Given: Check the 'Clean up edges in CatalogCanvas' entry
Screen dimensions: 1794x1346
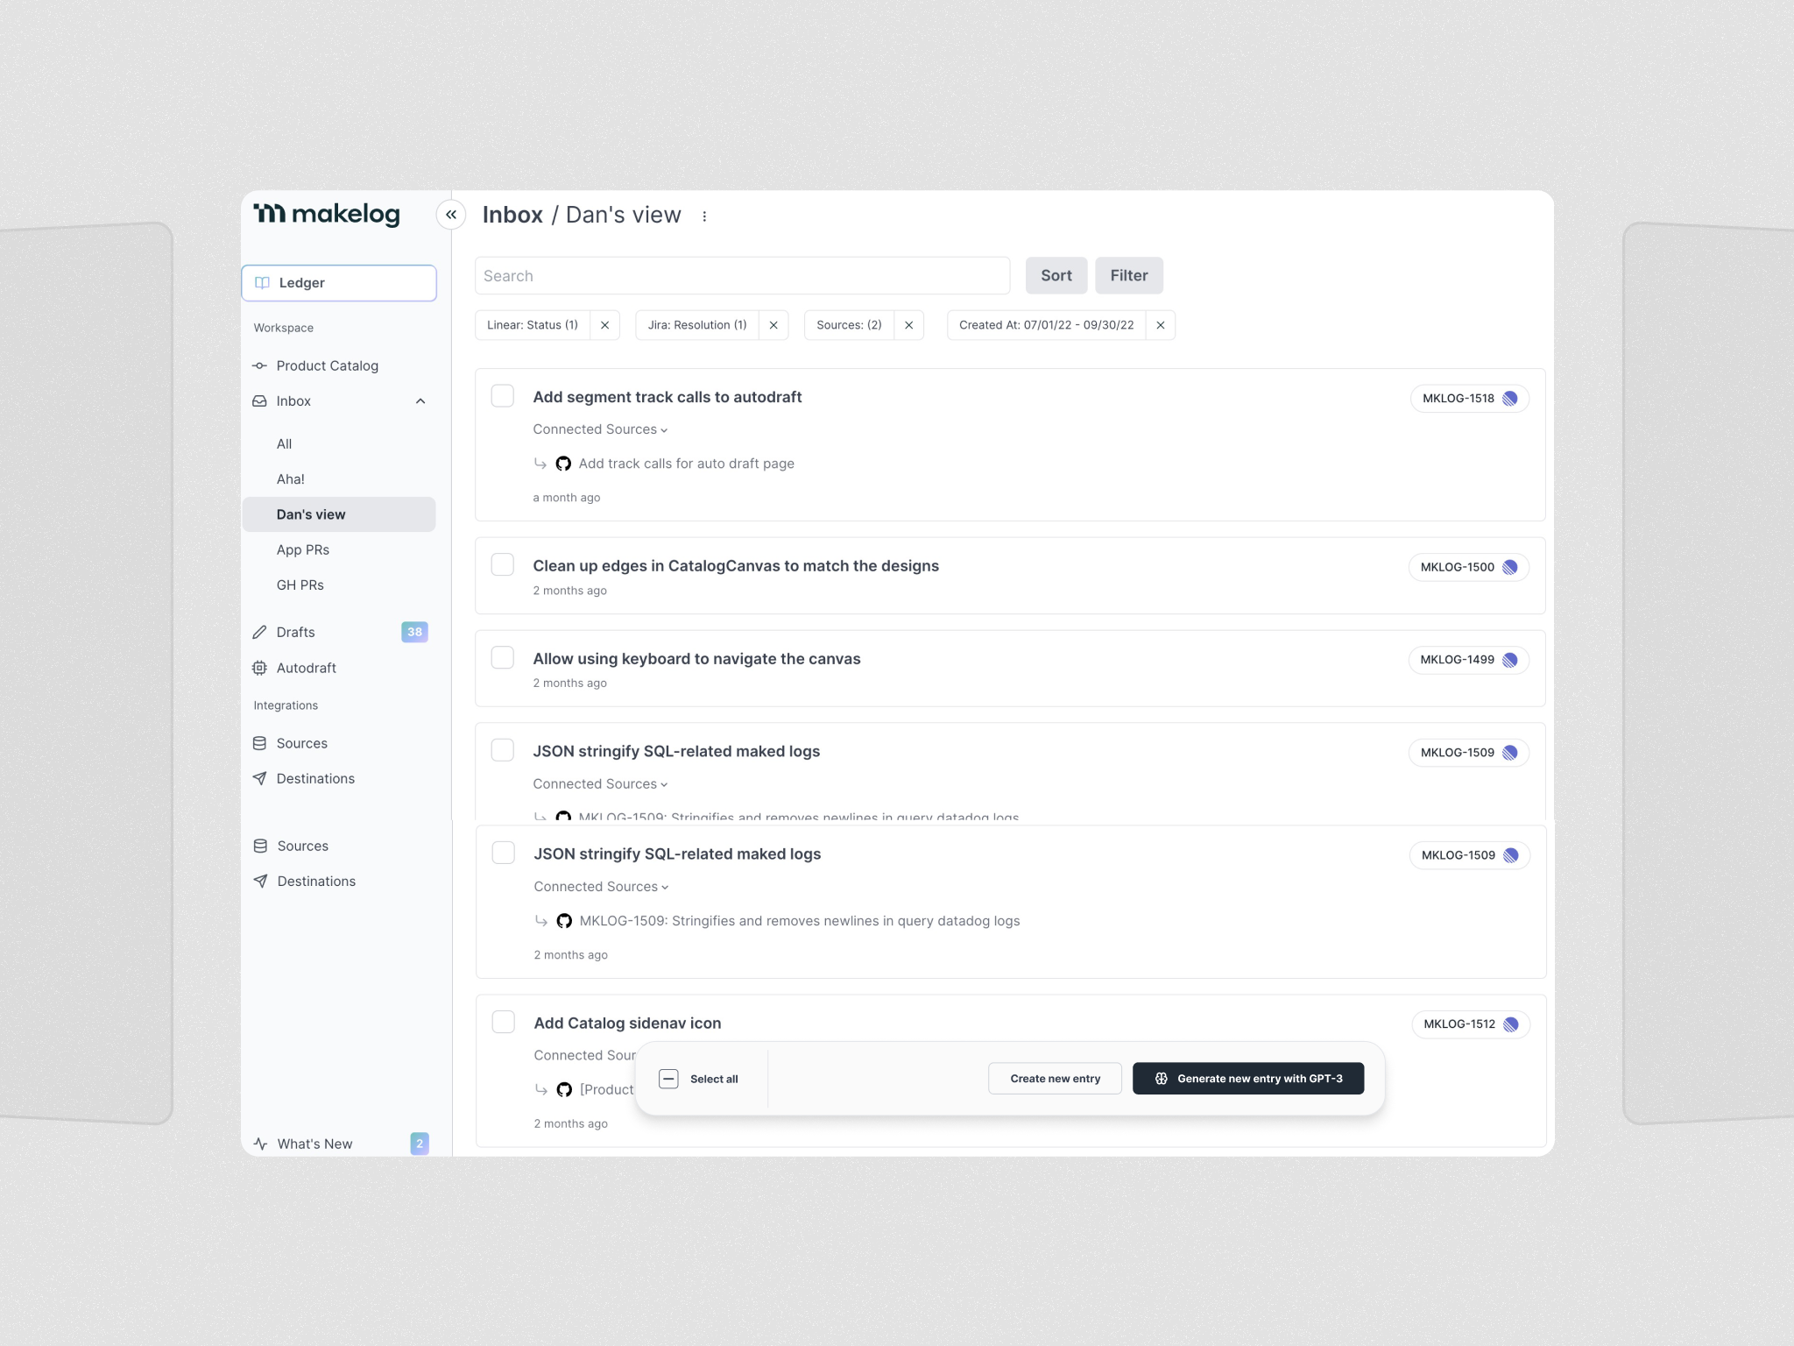Looking at the screenshot, I should click(503, 564).
